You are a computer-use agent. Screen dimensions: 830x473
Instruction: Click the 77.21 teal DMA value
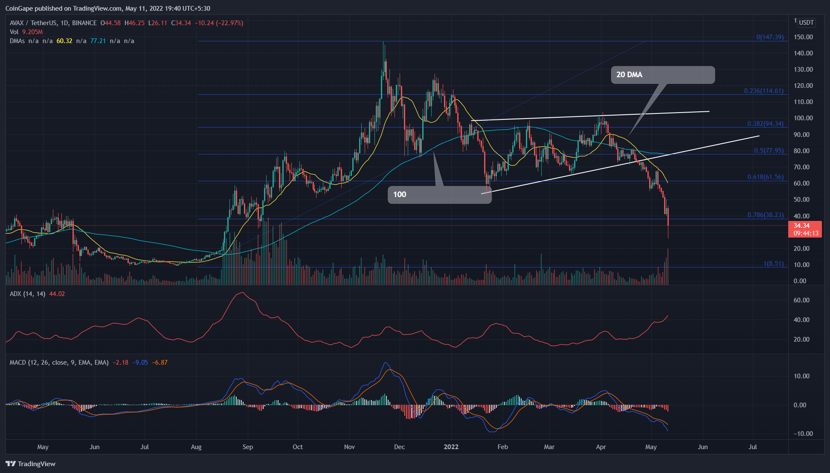[98, 41]
